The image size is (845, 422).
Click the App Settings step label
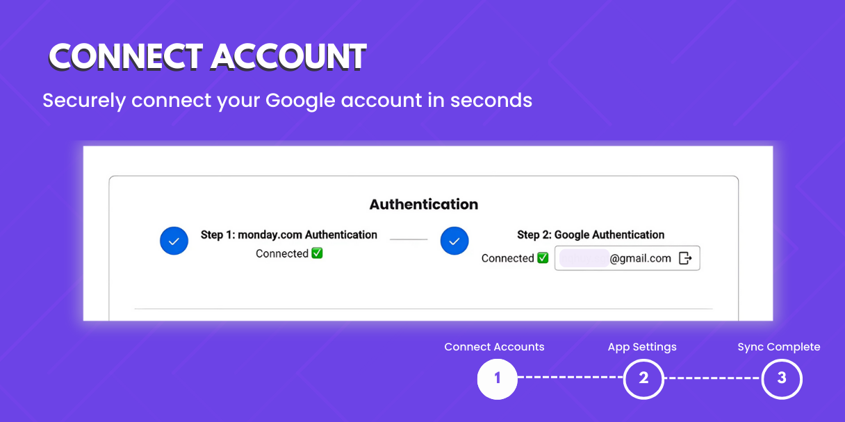point(642,346)
